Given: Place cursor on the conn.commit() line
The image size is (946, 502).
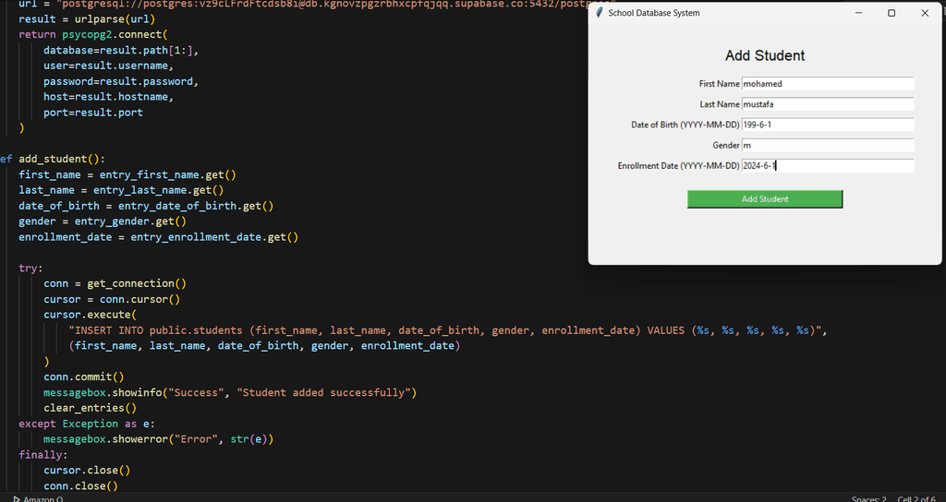Looking at the screenshot, I should click(84, 376).
